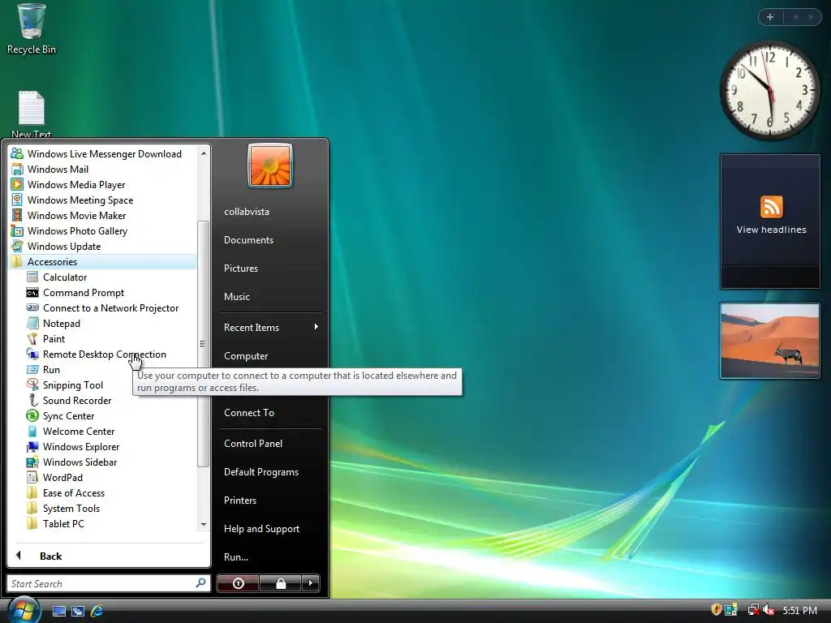Screen dimensions: 831x623
Task: Expand the System Tools folder
Action: (110, 508)
